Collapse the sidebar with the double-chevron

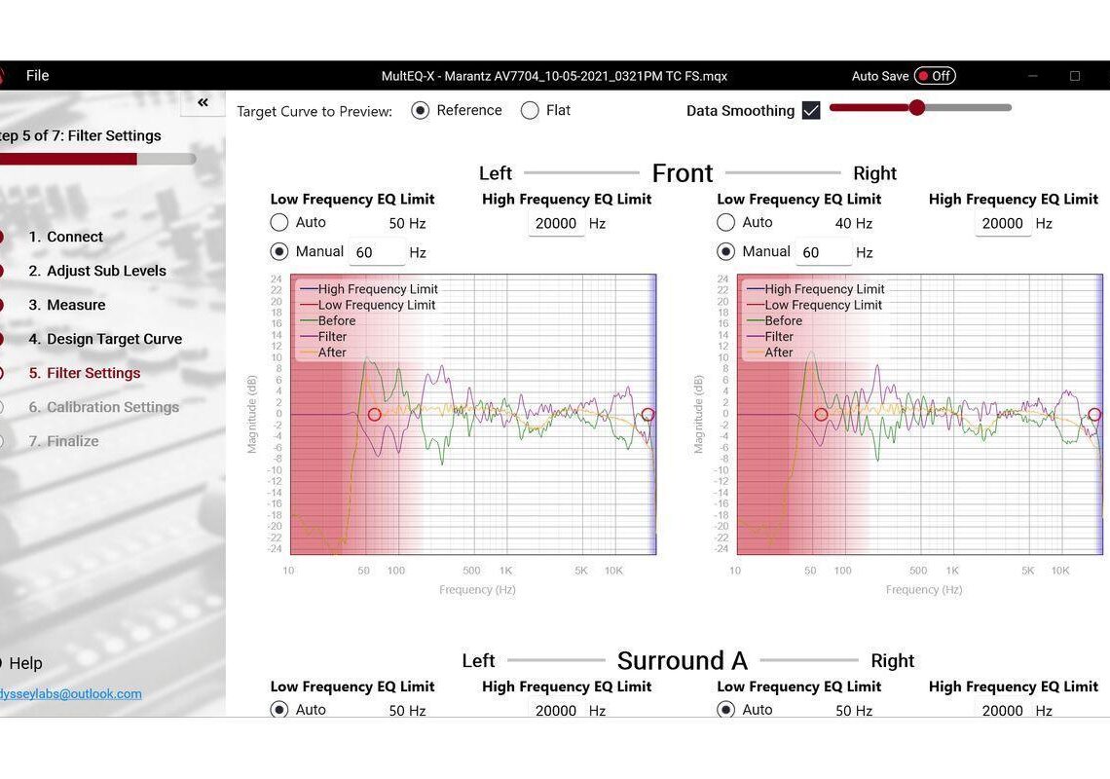203,101
